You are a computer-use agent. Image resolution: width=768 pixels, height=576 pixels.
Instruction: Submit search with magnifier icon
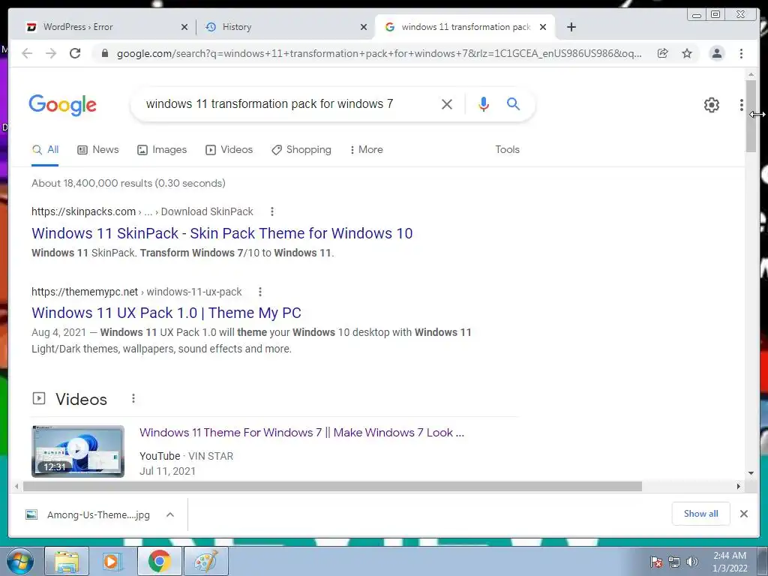point(513,103)
